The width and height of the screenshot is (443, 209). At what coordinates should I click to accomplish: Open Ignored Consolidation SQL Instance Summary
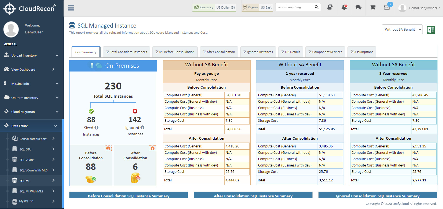[x=378, y=195]
